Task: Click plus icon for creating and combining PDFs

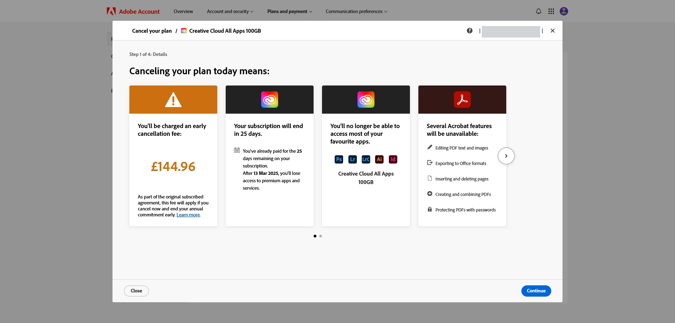Action: tap(430, 194)
